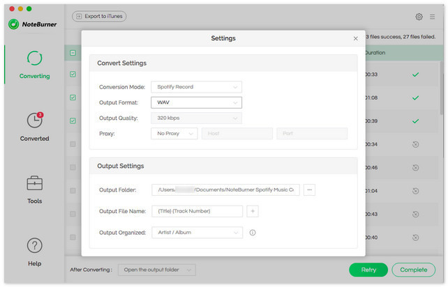Screen dimensions: 448x287
Task: Click Export to iTunes button
Action: tap(99, 17)
